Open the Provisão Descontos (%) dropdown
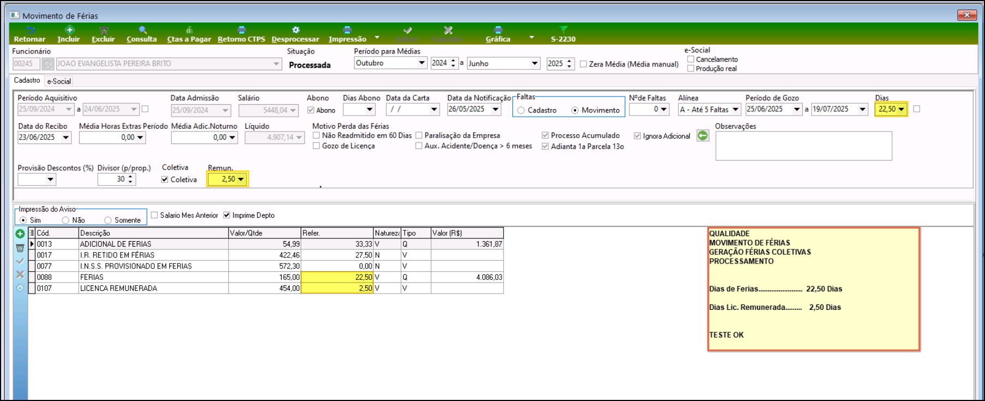985x401 pixels. click(51, 179)
